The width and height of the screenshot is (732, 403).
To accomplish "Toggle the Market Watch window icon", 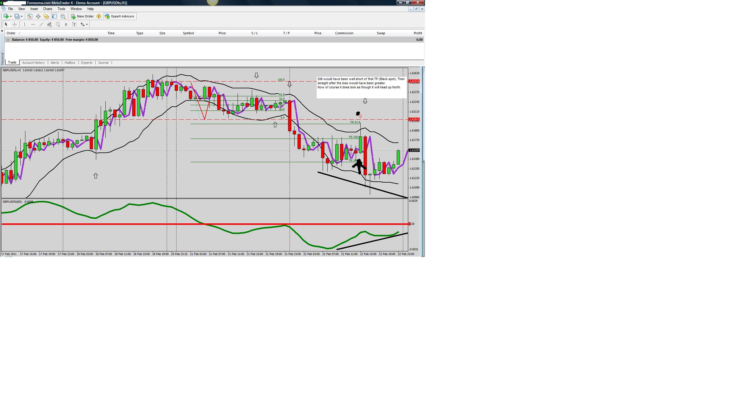I will pyautogui.click(x=30, y=16).
